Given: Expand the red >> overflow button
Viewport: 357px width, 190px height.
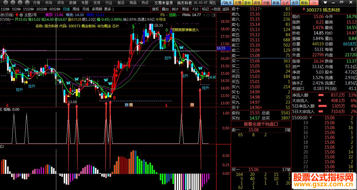Looking at the screenshot, I should [314, 3].
